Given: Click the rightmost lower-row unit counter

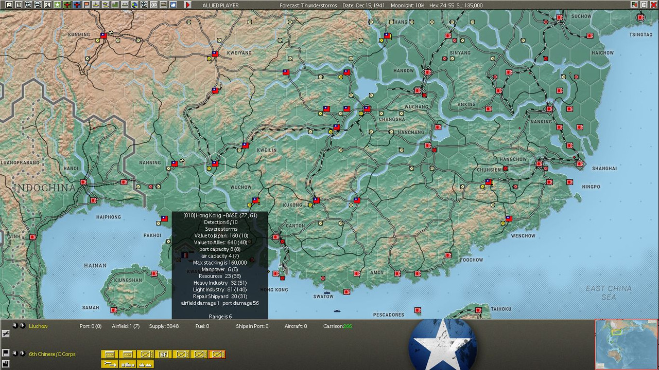Looking at the screenshot, I should pos(145,364).
